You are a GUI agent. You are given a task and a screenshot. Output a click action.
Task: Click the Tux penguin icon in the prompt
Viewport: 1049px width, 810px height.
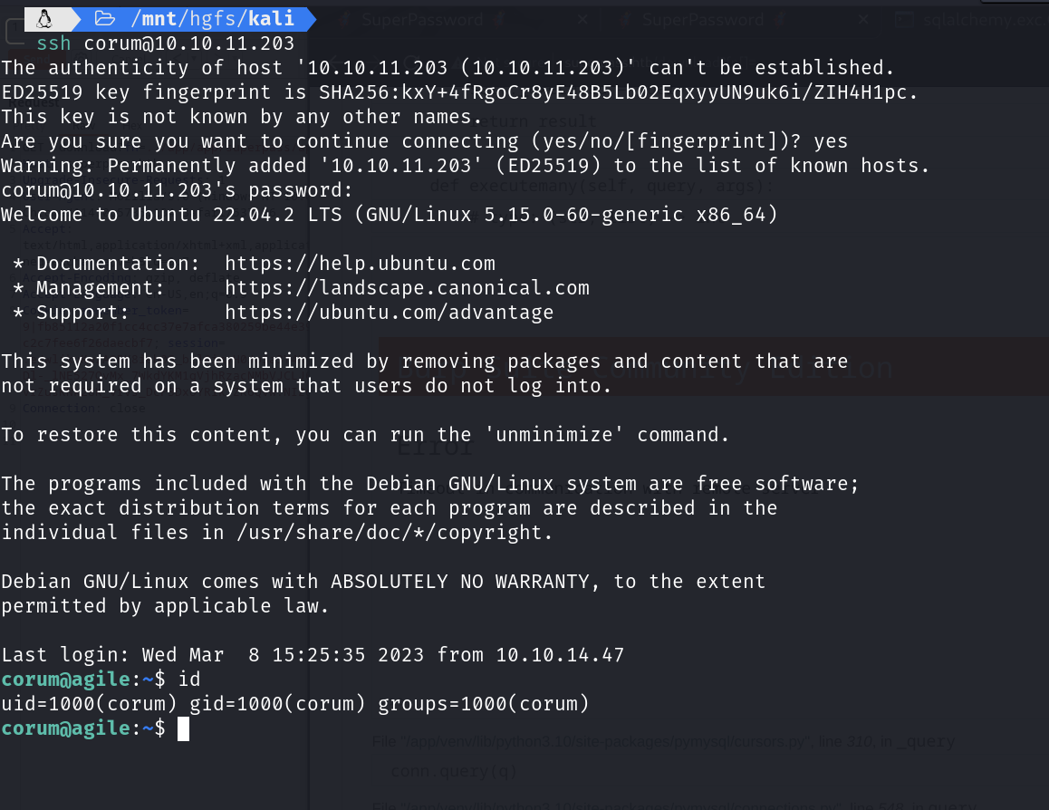coord(44,19)
